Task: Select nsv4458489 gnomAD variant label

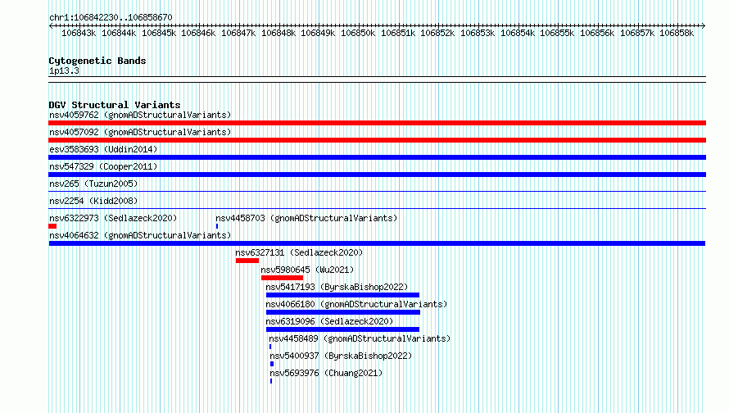Action: pos(360,338)
